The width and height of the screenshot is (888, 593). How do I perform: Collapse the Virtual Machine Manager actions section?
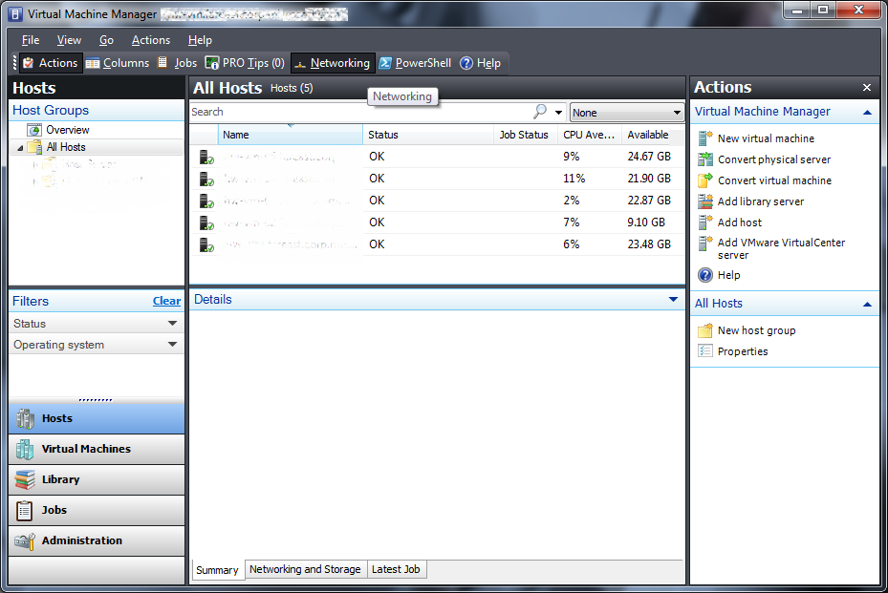[867, 112]
